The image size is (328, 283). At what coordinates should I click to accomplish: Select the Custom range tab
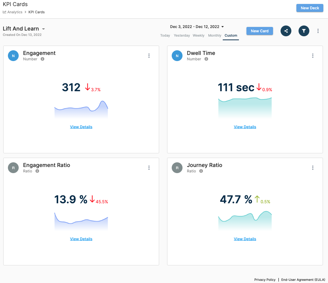pos(231,35)
